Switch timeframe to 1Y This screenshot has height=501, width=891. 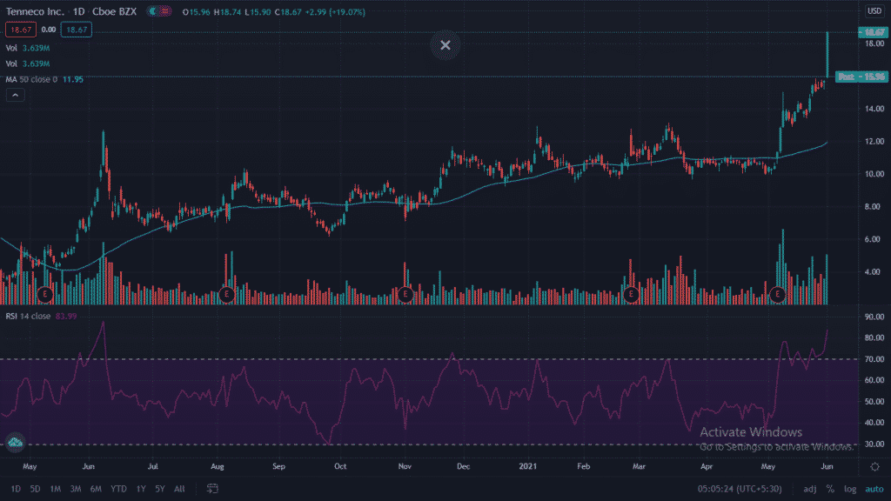tap(140, 489)
